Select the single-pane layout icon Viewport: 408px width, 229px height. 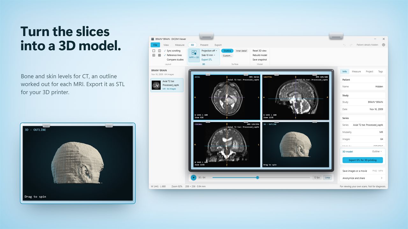point(154,51)
